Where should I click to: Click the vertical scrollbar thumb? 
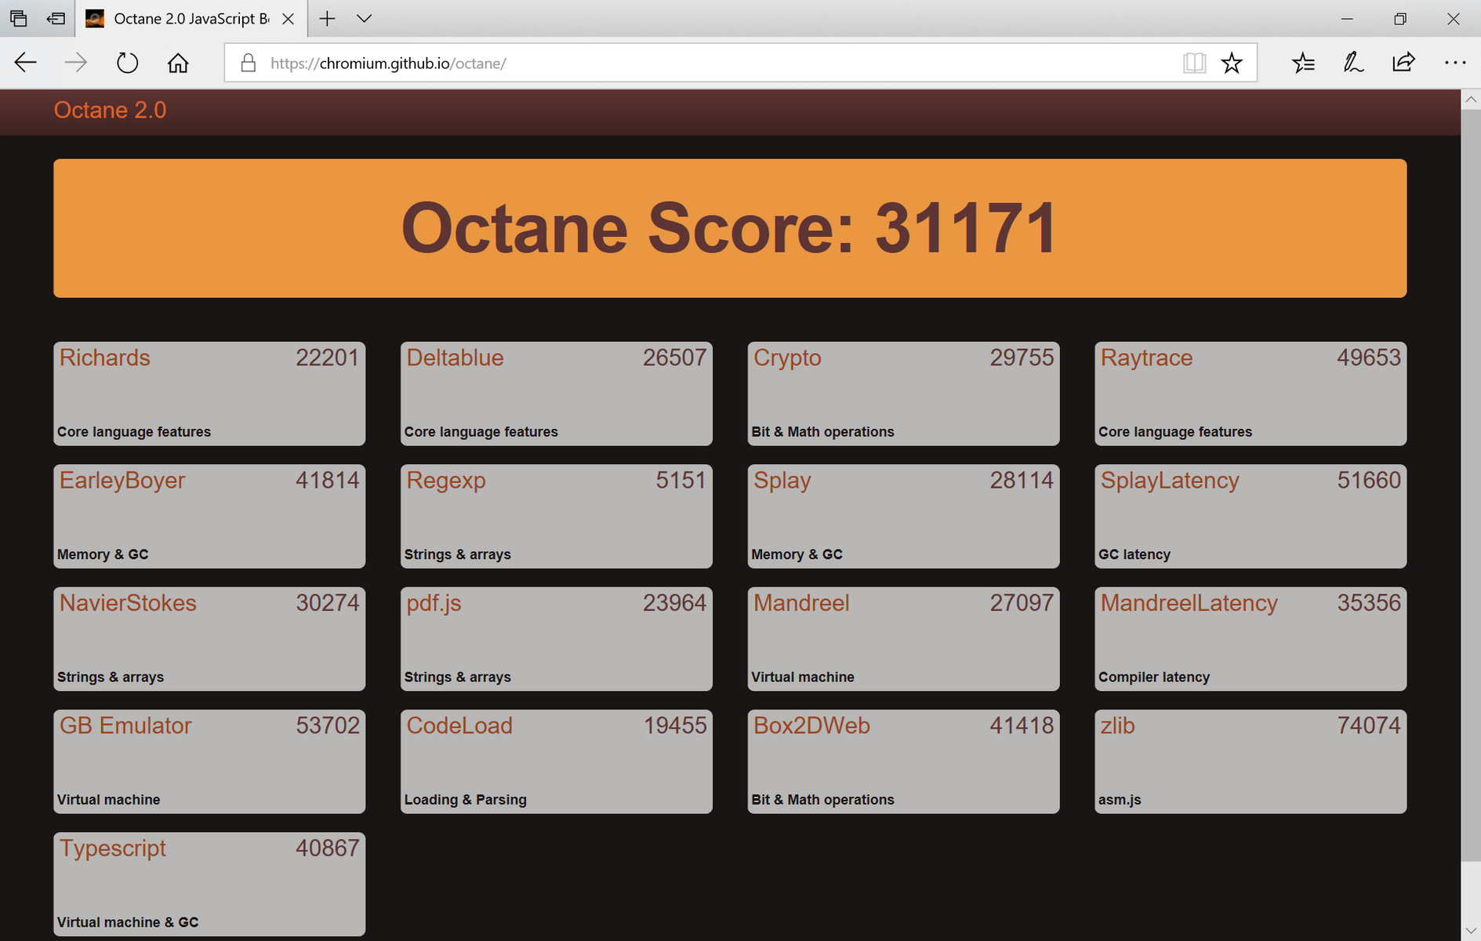[1471, 485]
